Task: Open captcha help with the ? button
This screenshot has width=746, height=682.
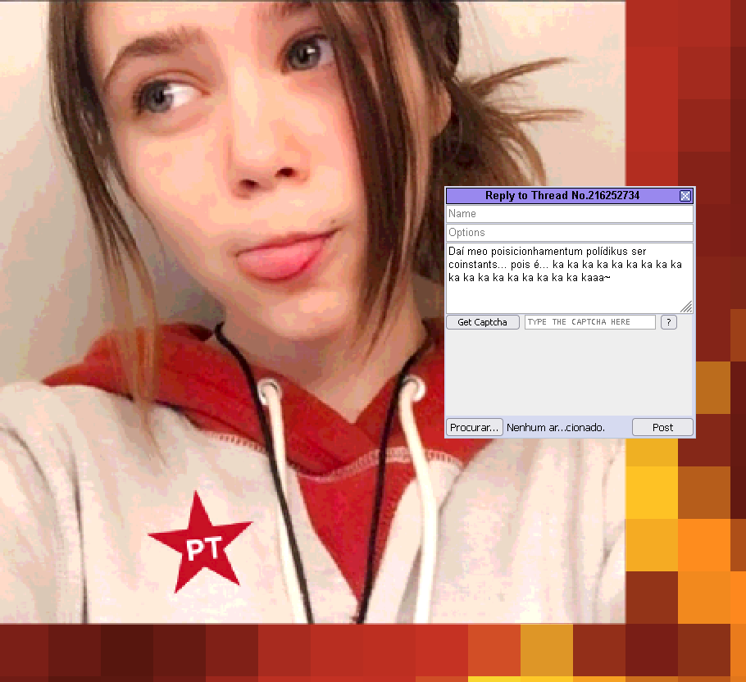Action: tap(668, 322)
